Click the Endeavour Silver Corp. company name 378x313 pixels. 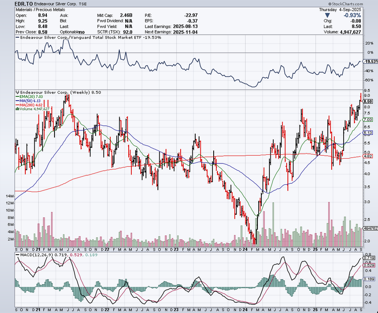click(x=56, y=4)
